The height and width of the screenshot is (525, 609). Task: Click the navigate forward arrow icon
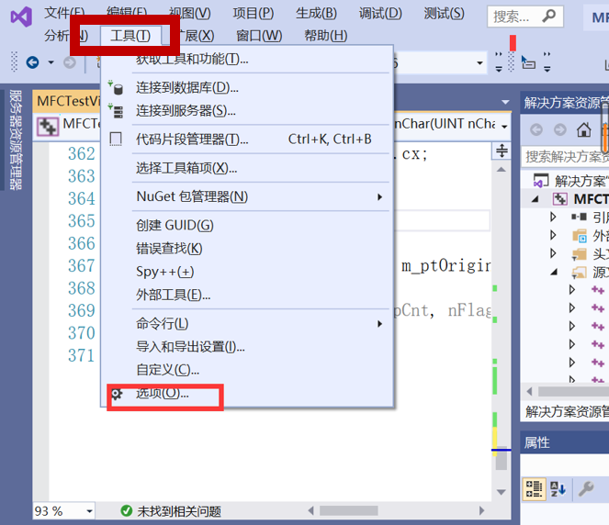[x=70, y=62]
